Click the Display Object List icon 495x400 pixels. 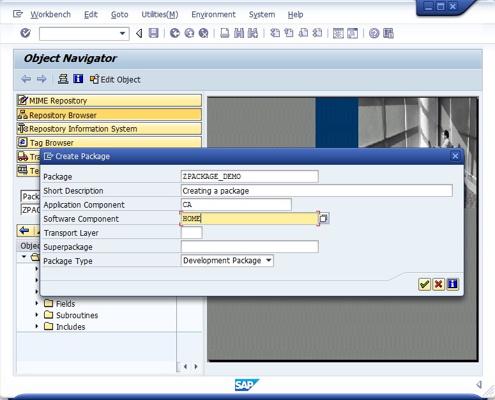pos(63,79)
